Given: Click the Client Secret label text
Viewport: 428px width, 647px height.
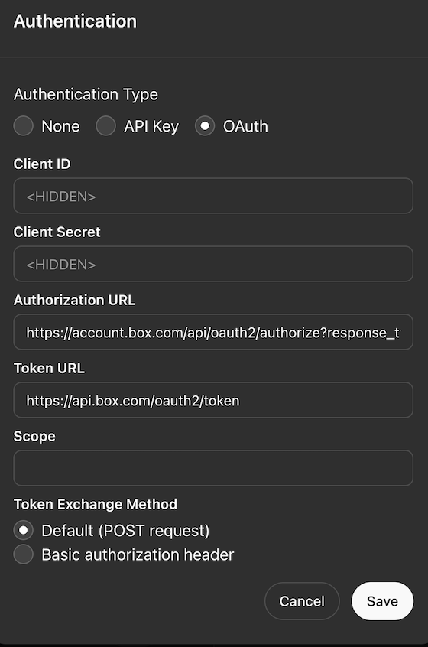Looking at the screenshot, I should pos(57,232).
